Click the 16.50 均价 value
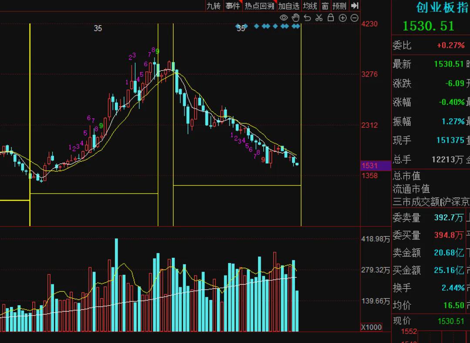This screenshot has height=343, width=470. pos(454,305)
